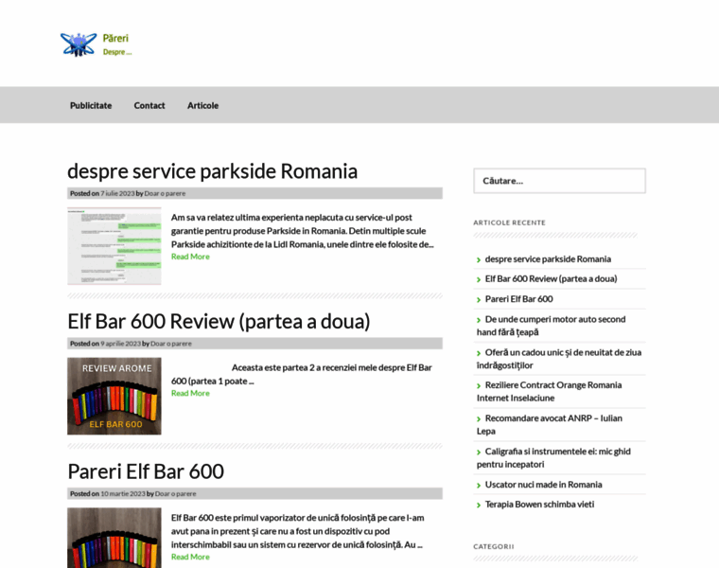Open the parkside service post thumbnail
719x568 pixels.
point(114,246)
